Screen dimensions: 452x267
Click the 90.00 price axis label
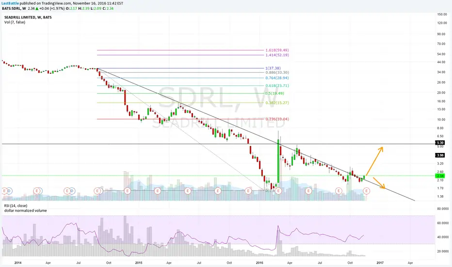(441, 34)
